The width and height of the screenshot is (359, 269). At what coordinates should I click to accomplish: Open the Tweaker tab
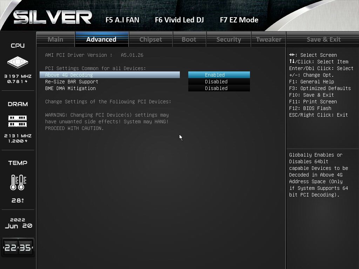(x=269, y=39)
